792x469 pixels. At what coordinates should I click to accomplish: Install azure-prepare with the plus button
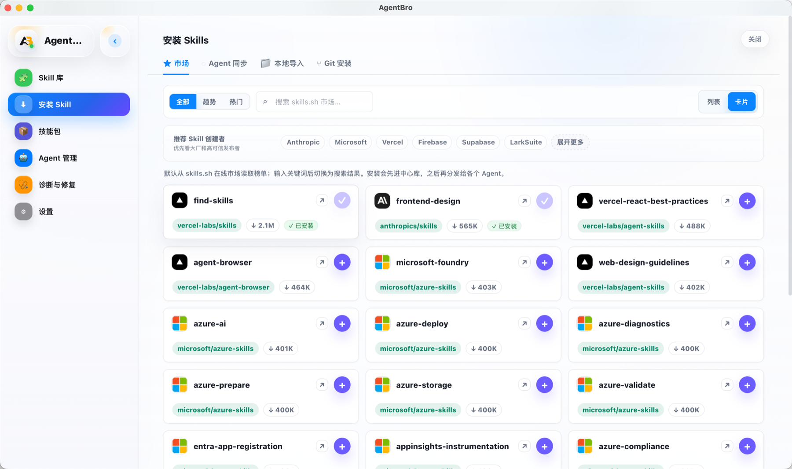[x=342, y=385]
